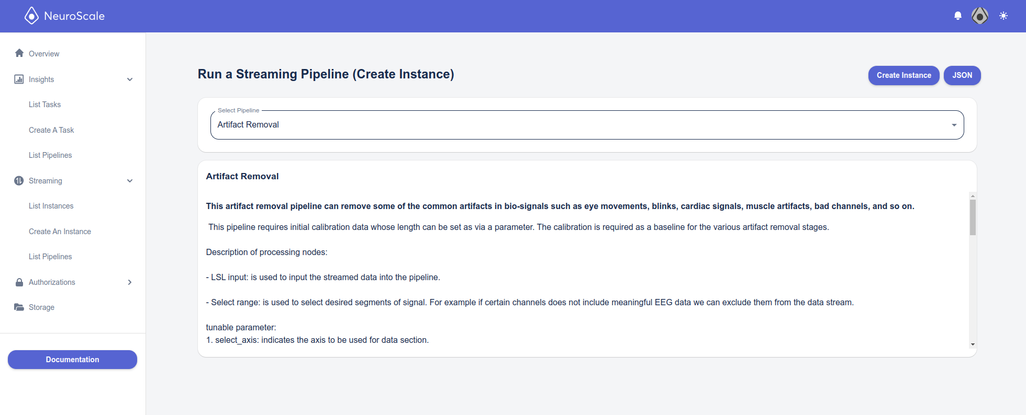1026x415 pixels.
Task: Click the Artifact Removal heading
Action: click(x=242, y=176)
